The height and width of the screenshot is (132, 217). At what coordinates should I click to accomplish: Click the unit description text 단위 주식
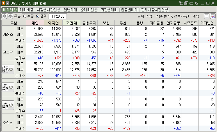point(168,16)
